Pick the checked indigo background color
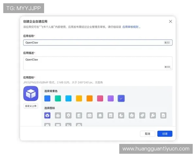Image resolution: width=196 pixels, height=157 pixels. point(121,98)
